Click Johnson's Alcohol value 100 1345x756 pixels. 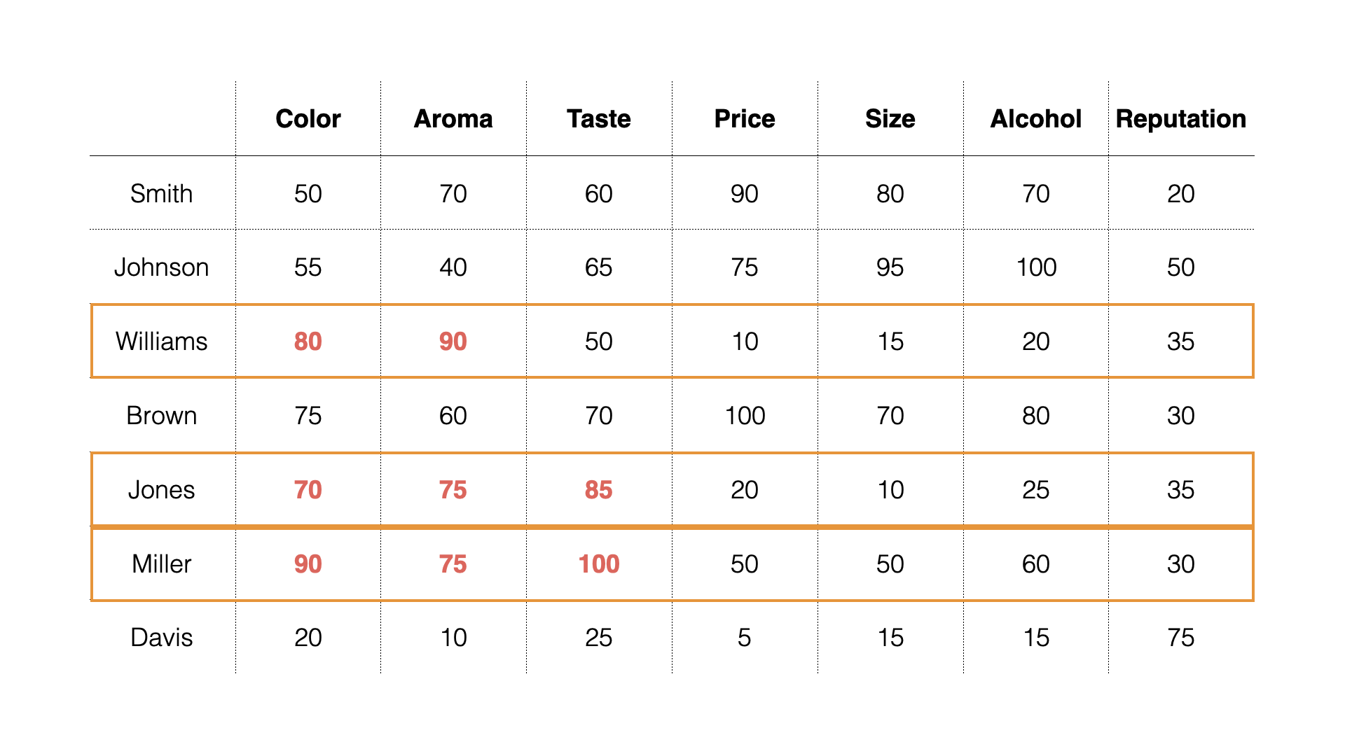[x=1036, y=267]
